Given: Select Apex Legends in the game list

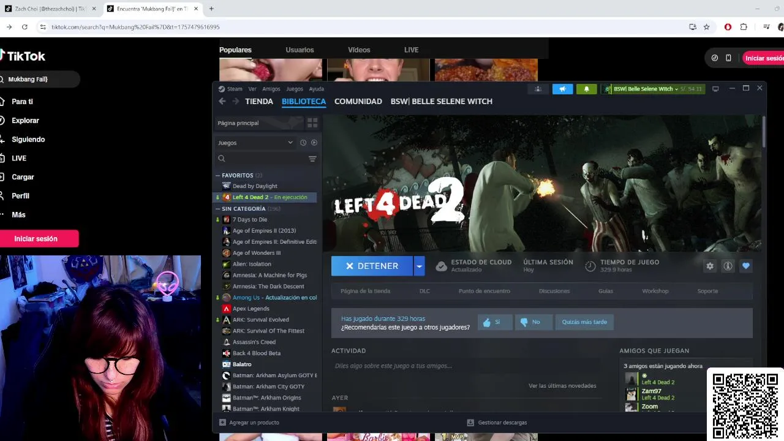Looking at the screenshot, I should (251, 309).
